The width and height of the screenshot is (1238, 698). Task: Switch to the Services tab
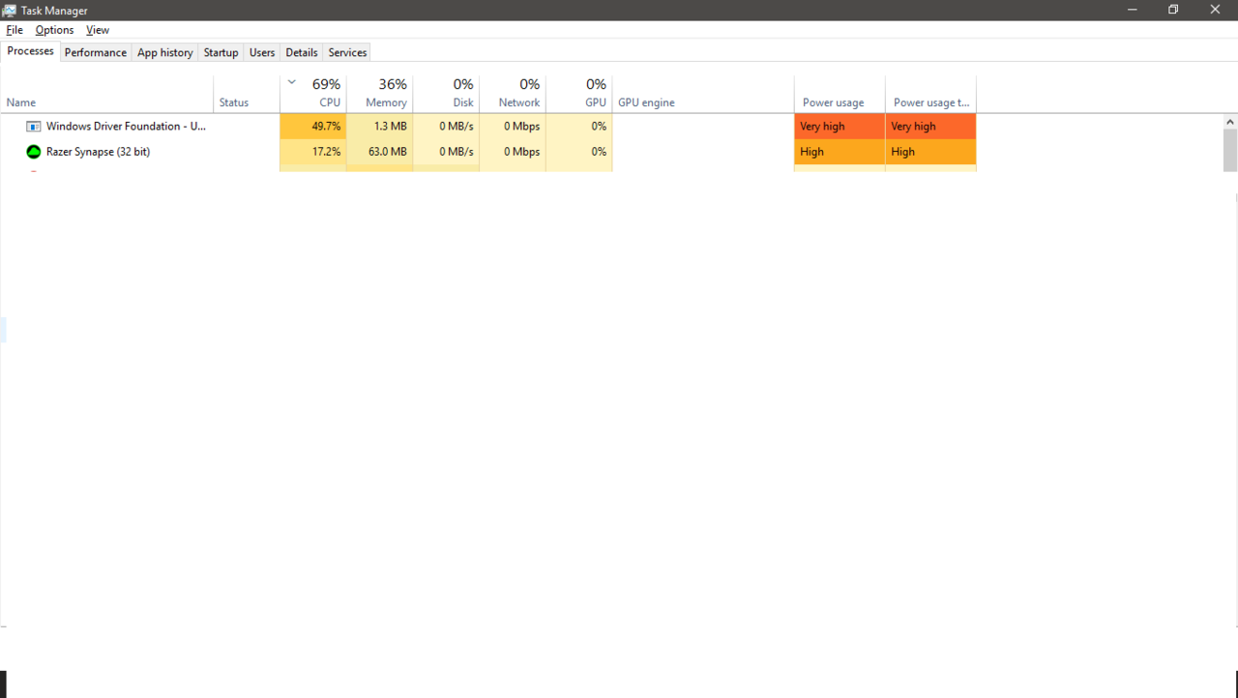[x=347, y=52]
